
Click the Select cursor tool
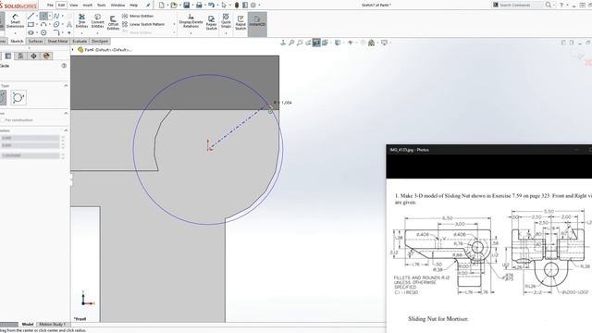tap(224, 6)
